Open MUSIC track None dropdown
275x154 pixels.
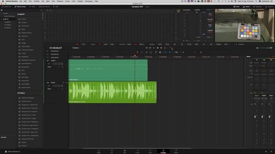click(x=54, y=89)
